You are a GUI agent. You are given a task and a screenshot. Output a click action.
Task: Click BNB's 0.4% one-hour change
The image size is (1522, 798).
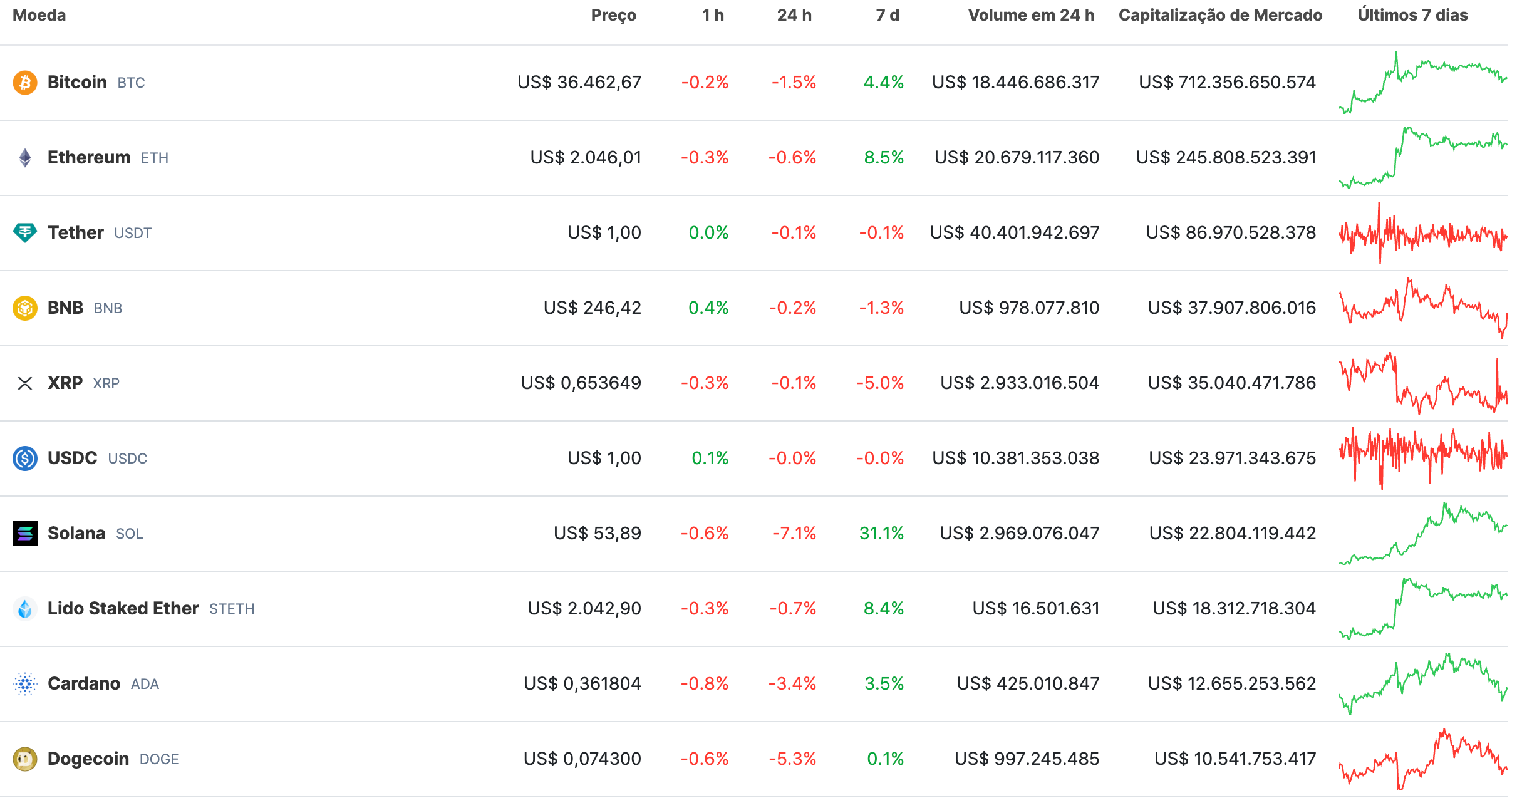pyautogui.click(x=708, y=308)
